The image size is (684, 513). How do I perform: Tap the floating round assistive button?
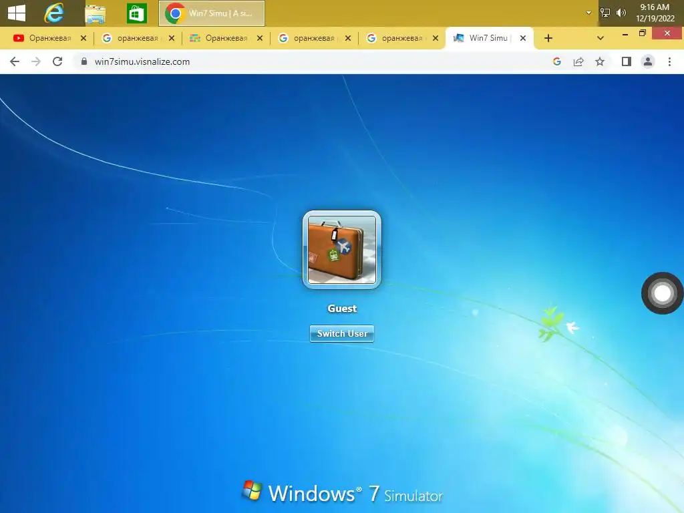click(x=662, y=293)
